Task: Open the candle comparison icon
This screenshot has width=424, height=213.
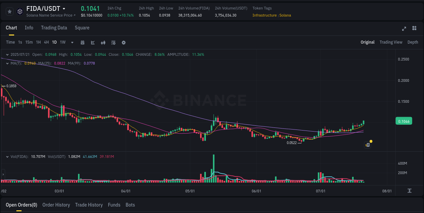Action: tap(103, 43)
